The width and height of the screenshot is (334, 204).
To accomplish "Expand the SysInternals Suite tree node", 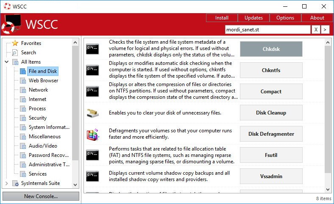I will click(7, 183).
